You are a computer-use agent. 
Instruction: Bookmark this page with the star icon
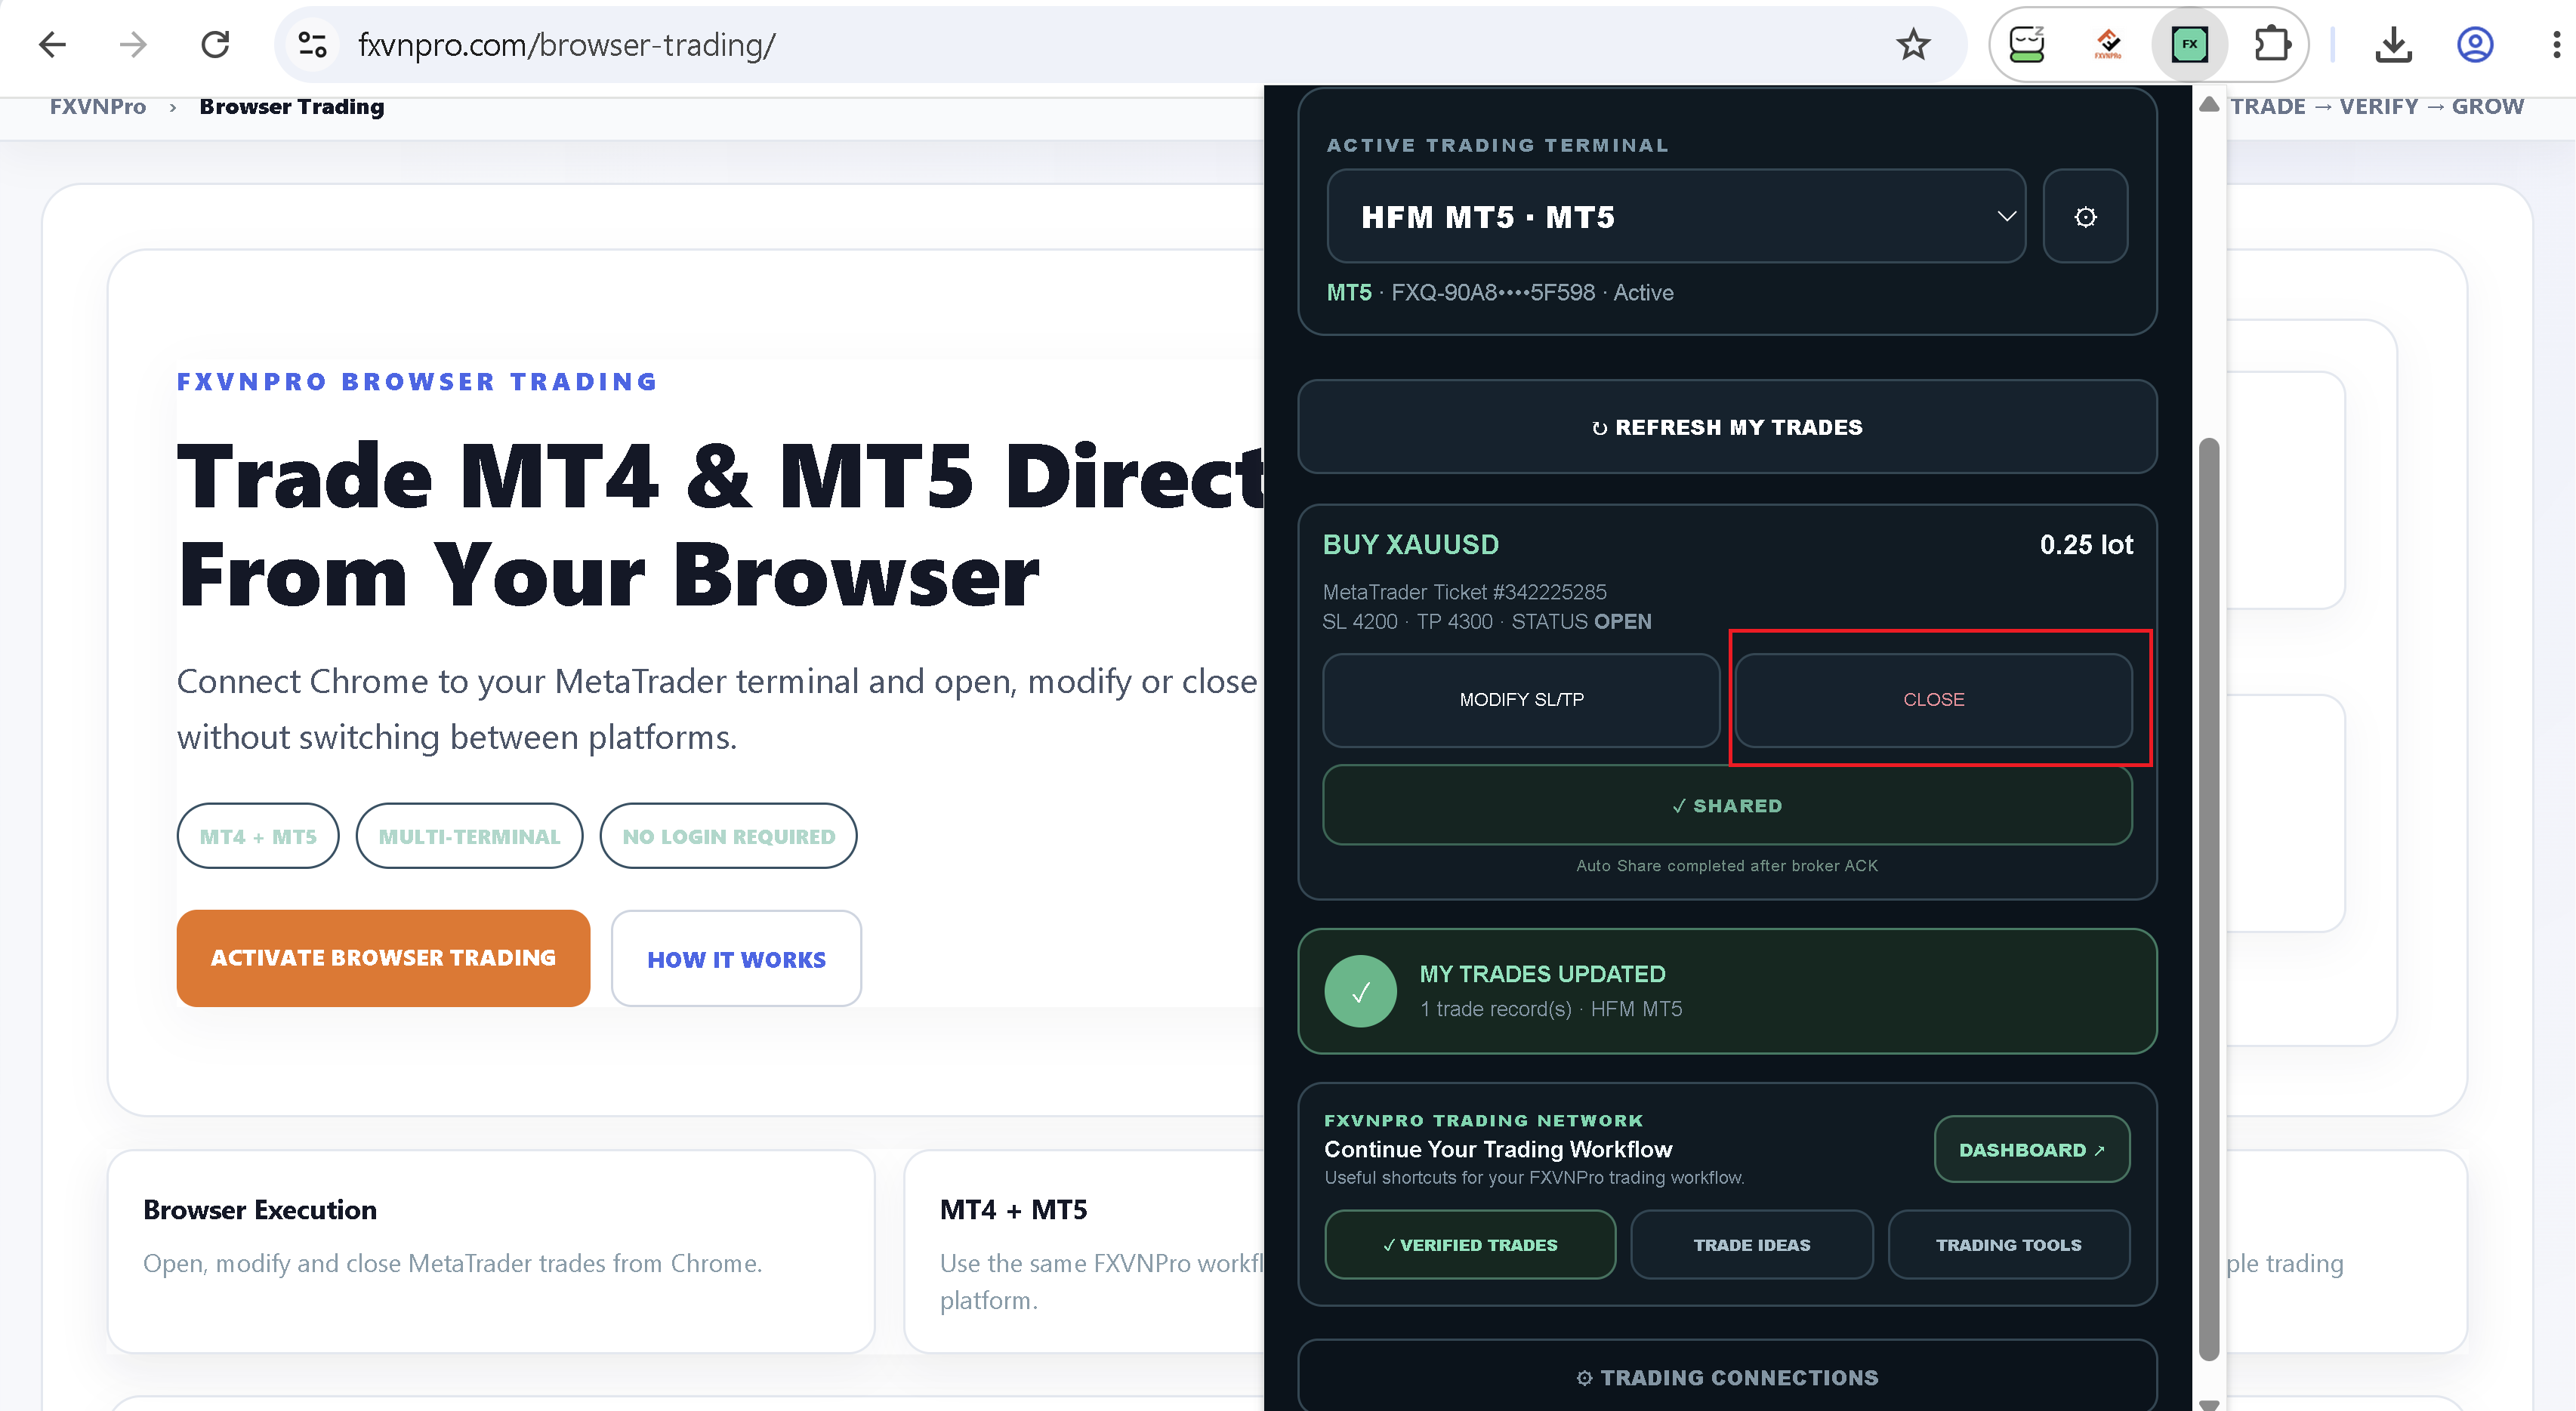pos(1913,45)
